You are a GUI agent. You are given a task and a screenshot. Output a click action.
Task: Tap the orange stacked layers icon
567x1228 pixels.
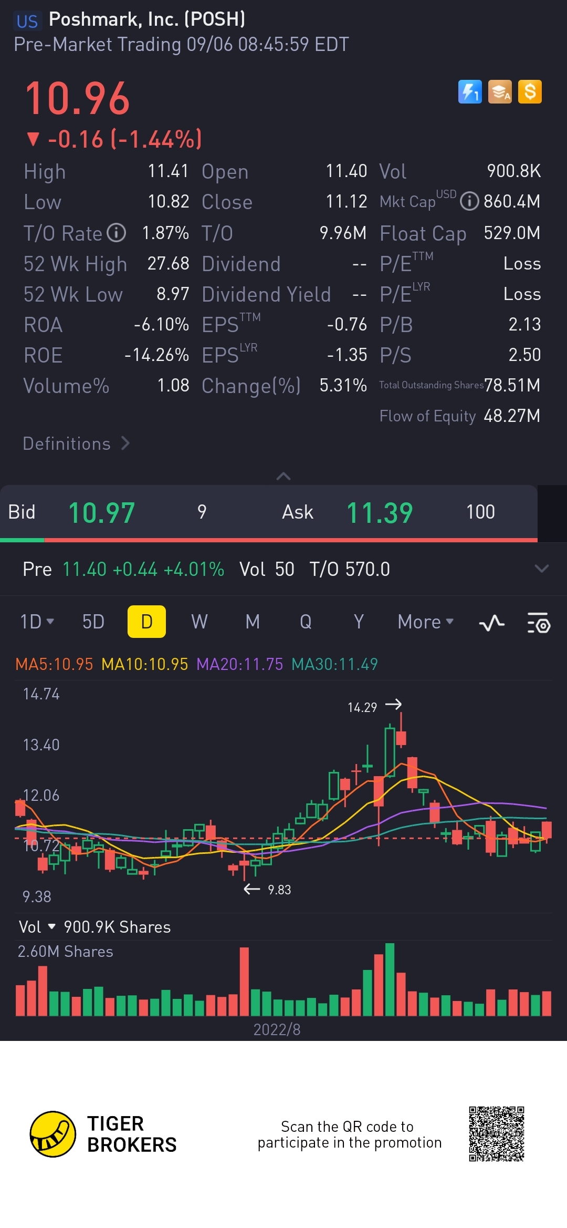[x=500, y=92]
